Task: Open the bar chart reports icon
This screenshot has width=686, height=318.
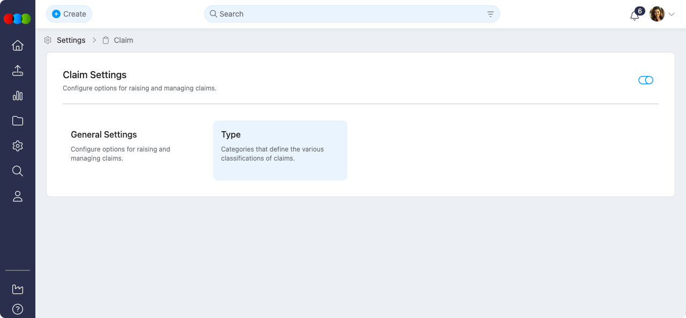Action: 18,96
